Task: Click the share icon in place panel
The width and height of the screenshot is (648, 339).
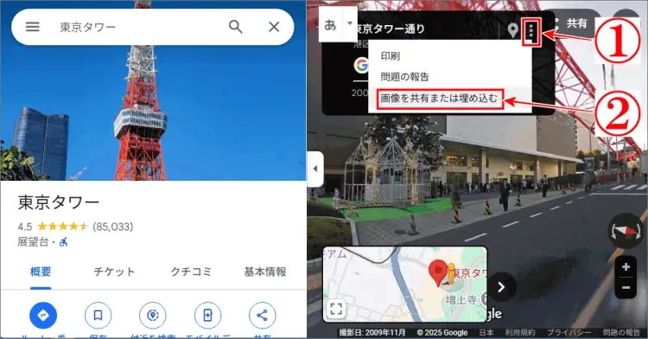Action: (x=263, y=316)
